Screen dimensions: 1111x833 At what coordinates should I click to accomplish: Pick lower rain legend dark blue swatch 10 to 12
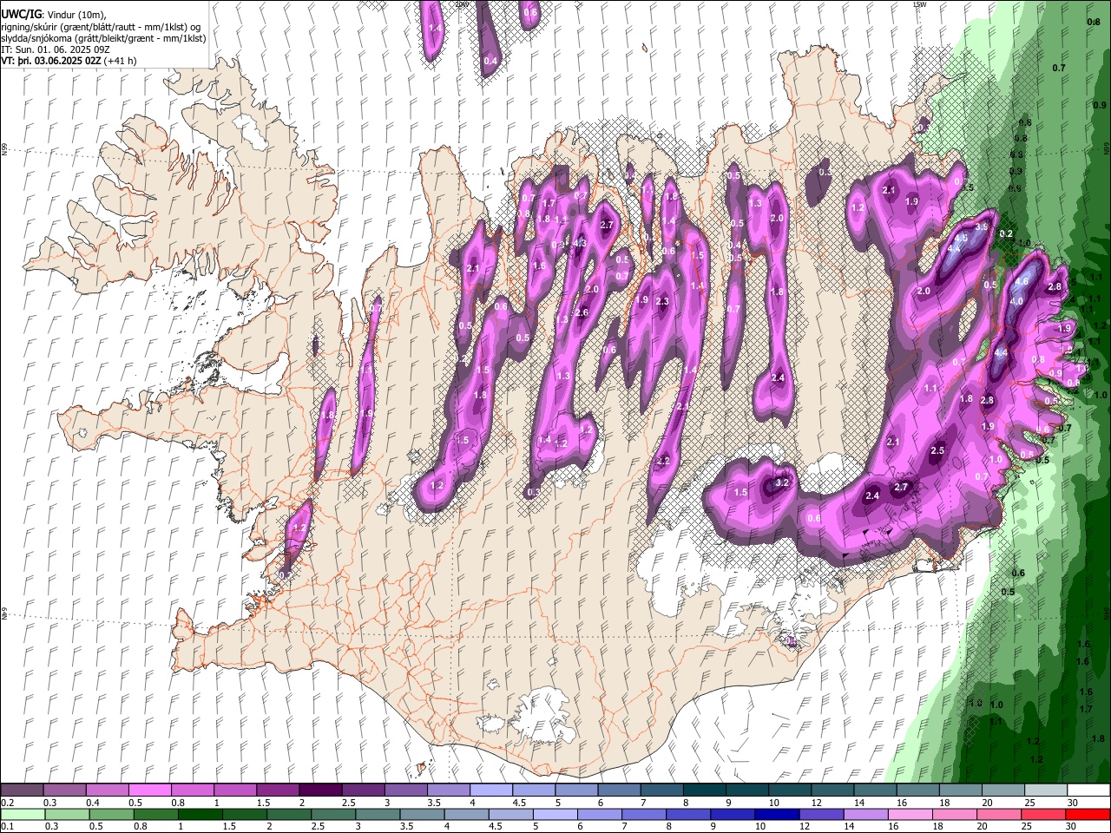click(x=776, y=815)
